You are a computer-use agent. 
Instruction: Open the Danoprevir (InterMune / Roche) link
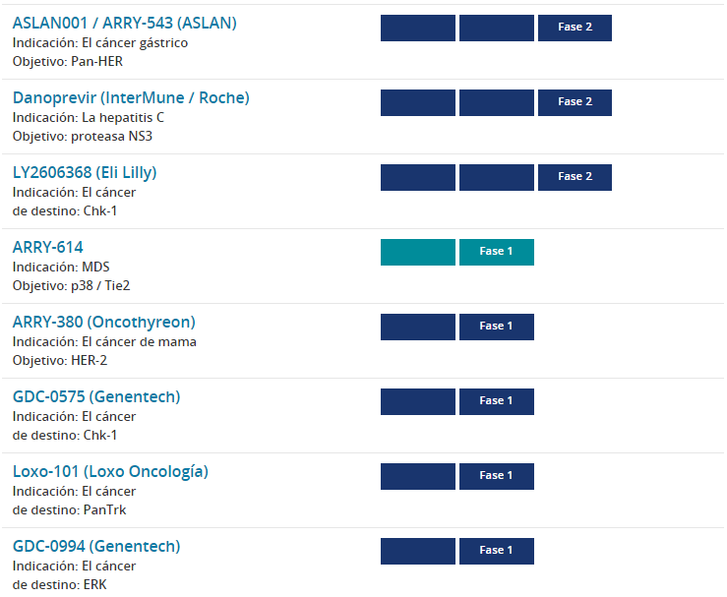tap(131, 97)
